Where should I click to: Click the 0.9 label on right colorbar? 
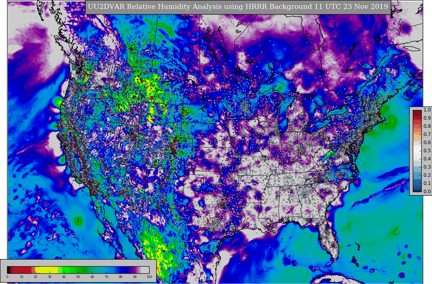(x=427, y=118)
